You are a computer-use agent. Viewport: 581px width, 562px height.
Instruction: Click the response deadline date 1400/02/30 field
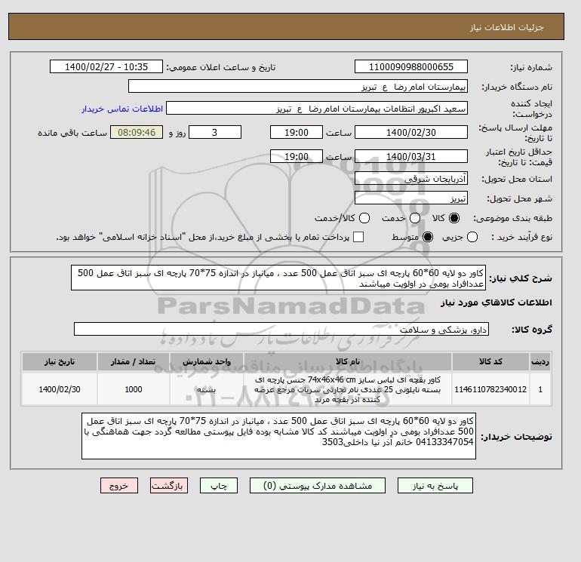(x=411, y=132)
